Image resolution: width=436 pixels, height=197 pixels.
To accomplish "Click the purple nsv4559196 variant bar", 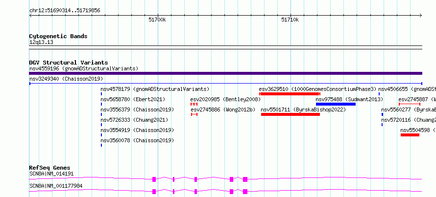I will pyautogui.click(x=226, y=73).
